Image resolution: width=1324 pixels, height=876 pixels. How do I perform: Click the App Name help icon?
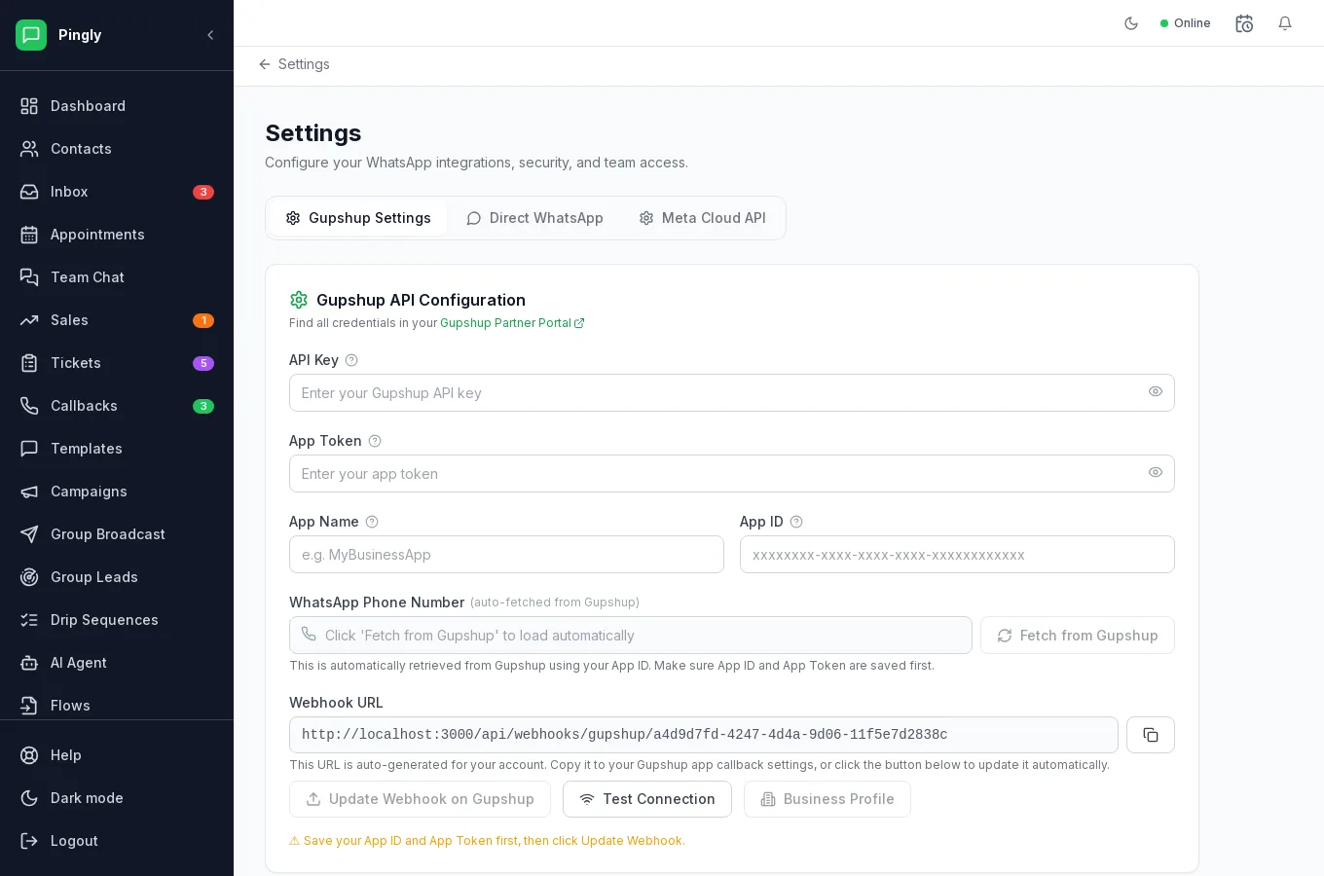pos(372,522)
